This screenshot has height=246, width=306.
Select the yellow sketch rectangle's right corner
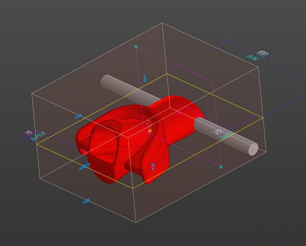pos(262,118)
